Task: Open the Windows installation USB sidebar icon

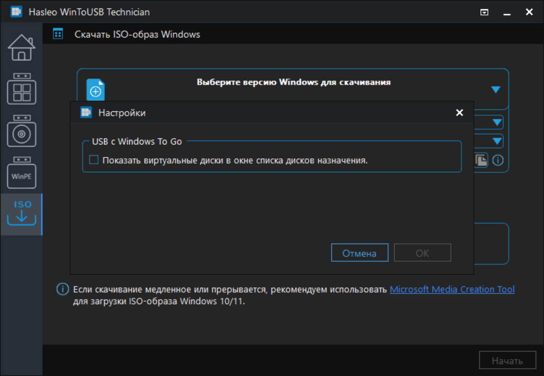Action: (21, 131)
